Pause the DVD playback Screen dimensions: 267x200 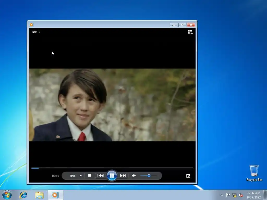[x=112, y=176]
